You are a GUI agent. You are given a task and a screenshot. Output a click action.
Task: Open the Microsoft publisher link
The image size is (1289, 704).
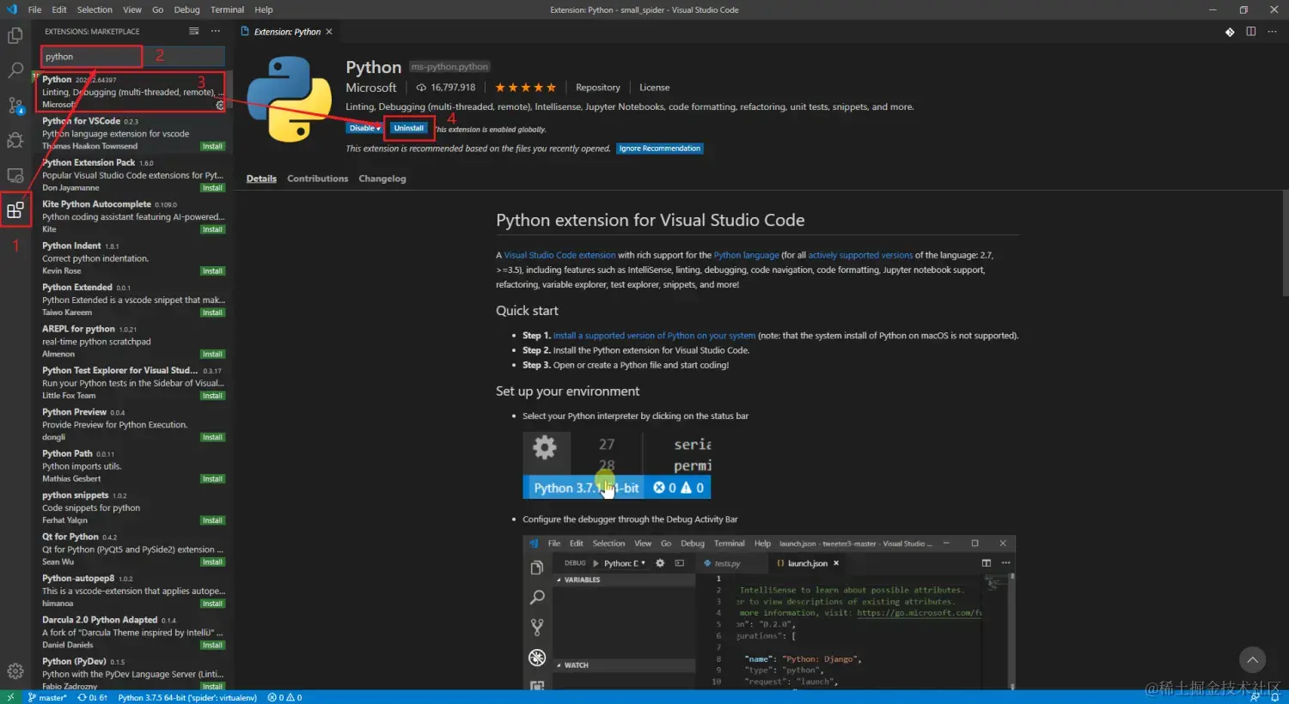tap(371, 88)
